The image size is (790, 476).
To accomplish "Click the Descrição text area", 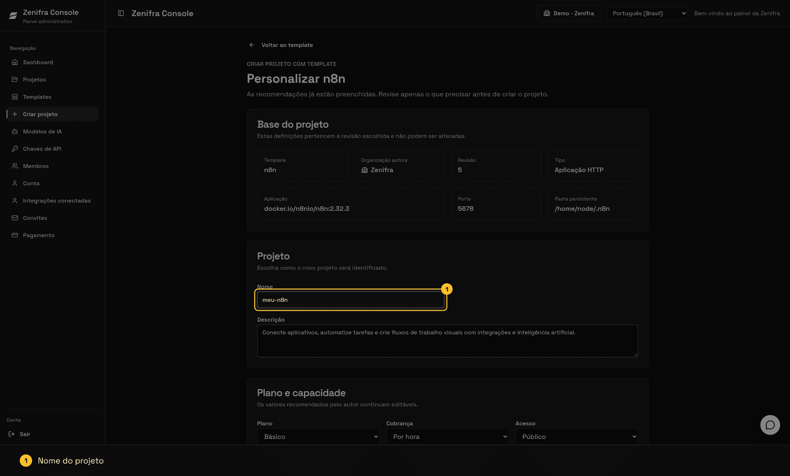I will click(447, 341).
